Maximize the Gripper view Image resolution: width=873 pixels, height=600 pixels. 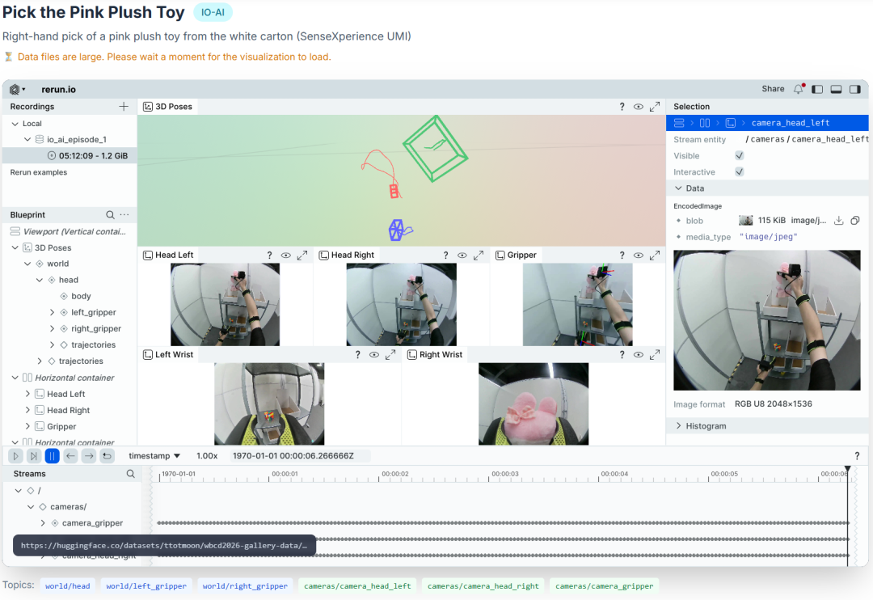(655, 256)
